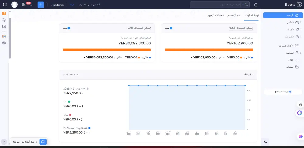Open the user profile avatar
The image size is (304, 148).
click(14, 5)
